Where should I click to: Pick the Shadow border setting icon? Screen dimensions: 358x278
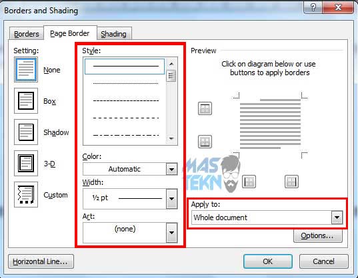pyautogui.click(x=26, y=132)
